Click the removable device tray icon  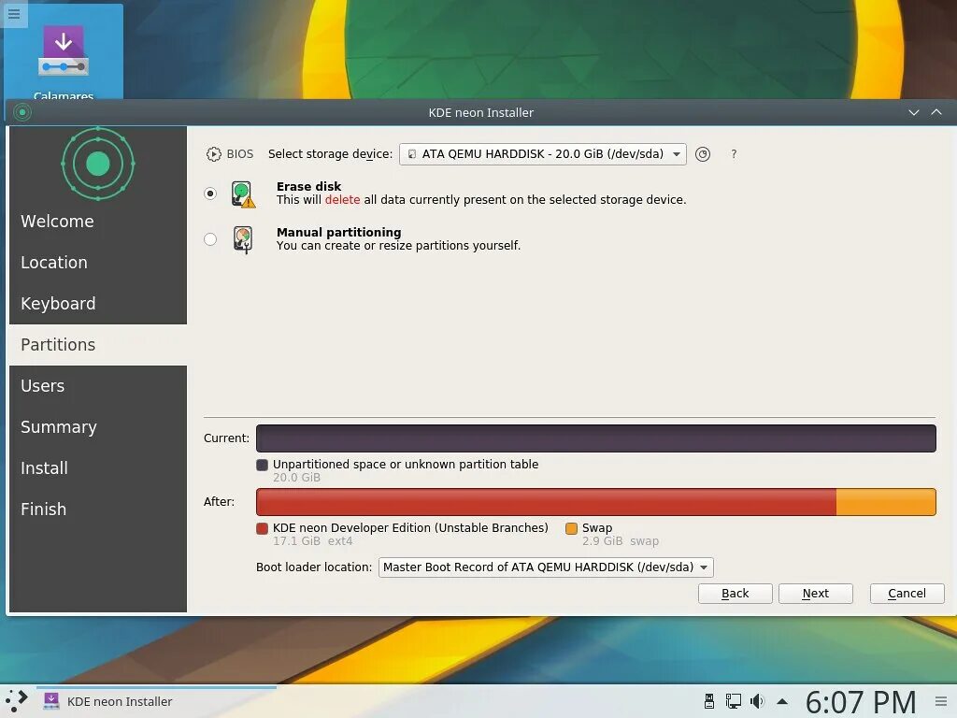pyautogui.click(x=708, y=701)
